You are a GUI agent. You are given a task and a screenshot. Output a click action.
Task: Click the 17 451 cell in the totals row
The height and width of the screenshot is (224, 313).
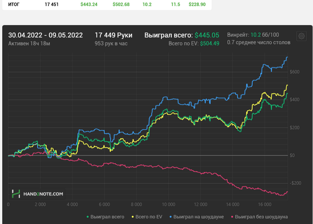tap(52, 4)
